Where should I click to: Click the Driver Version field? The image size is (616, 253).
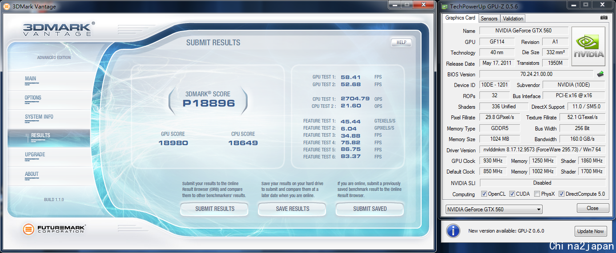pyautogui.click(x=542, y=150)
